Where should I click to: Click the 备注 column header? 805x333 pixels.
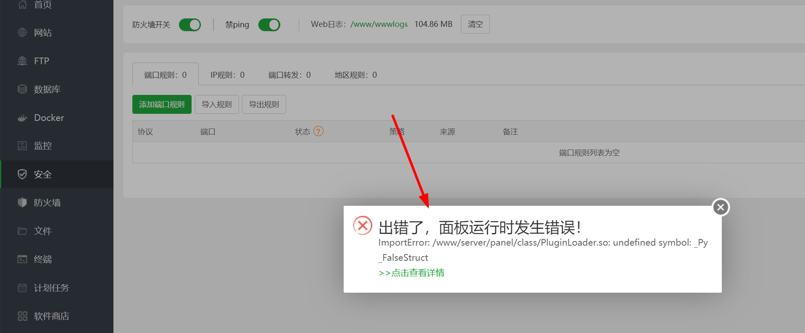tap(510, 131)
